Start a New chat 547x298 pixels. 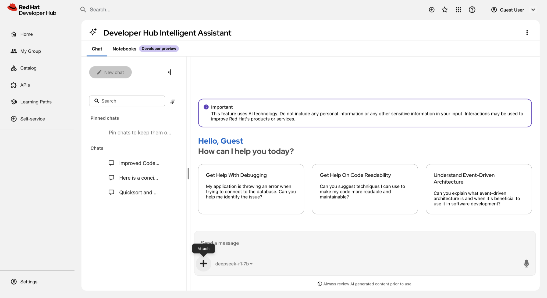tap(110, 72)
